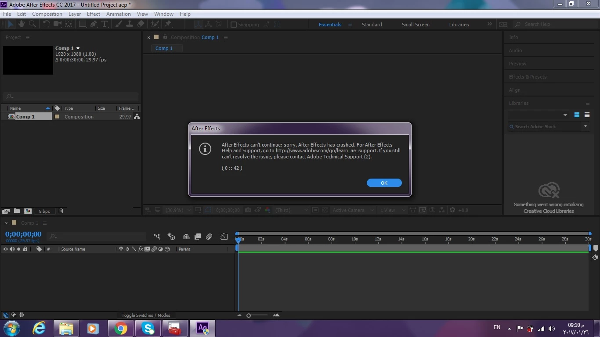The image size is (600, 337).
Task: Select the Unified Camera tool
Action: (57, 24)
